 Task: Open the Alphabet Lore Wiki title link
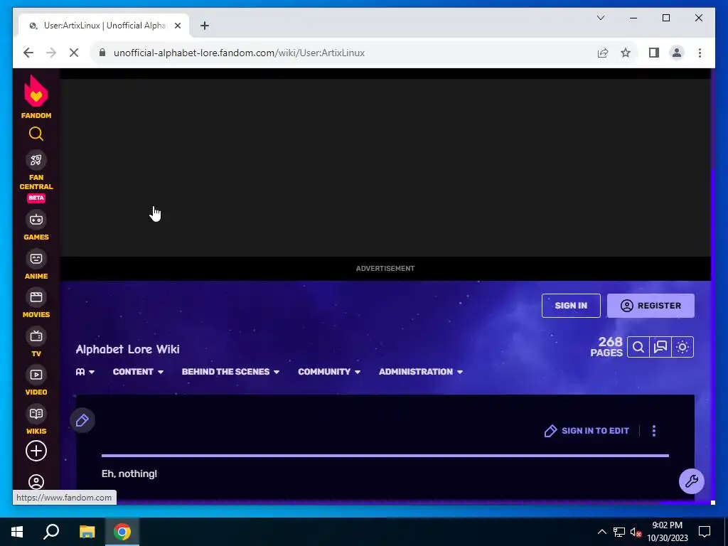pos(128,349)
